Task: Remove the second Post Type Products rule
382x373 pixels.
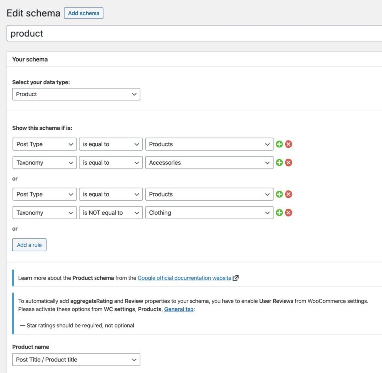Action: (x=288, y=194)
